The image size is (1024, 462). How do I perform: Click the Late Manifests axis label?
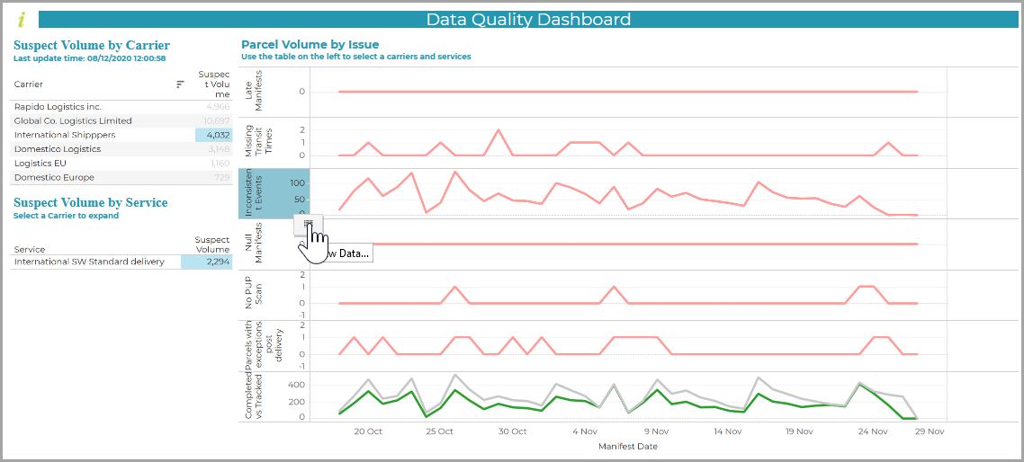(x=254, y=92)
